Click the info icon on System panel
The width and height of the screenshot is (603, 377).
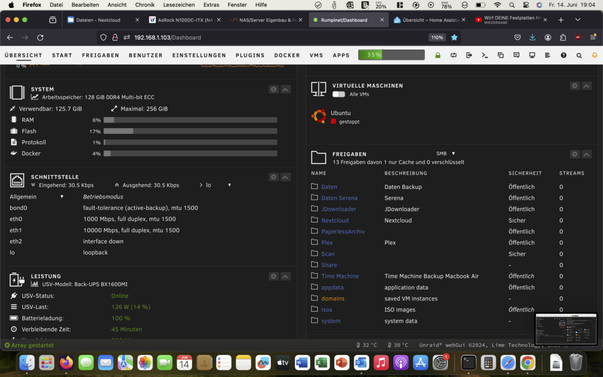point(273,89)
